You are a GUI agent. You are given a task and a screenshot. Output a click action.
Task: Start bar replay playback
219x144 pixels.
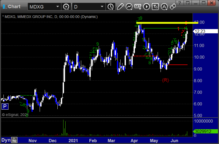click(x=147, y=7)
